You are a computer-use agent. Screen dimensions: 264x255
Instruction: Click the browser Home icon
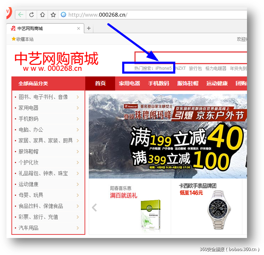[42, 14]
